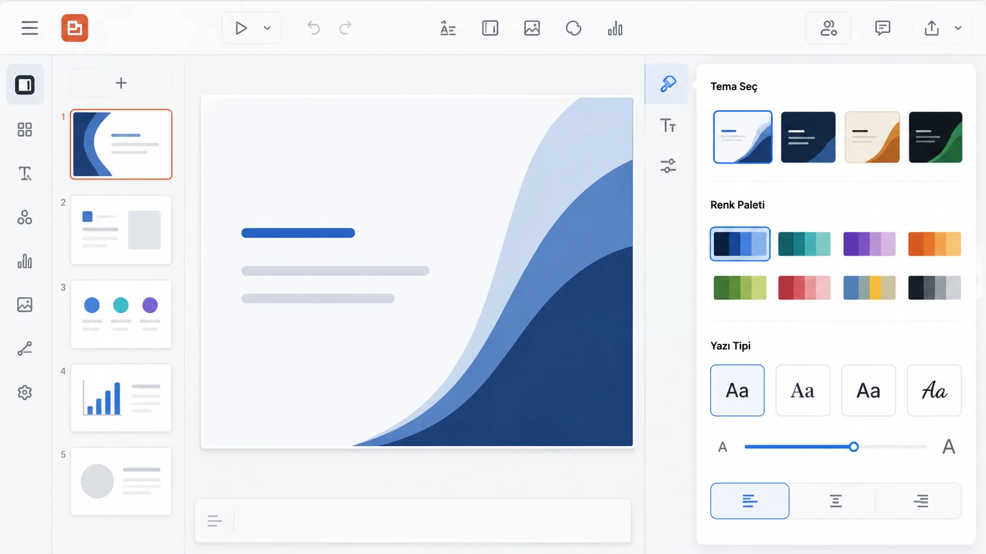Choose the light blue wave theme

(742, 137)
